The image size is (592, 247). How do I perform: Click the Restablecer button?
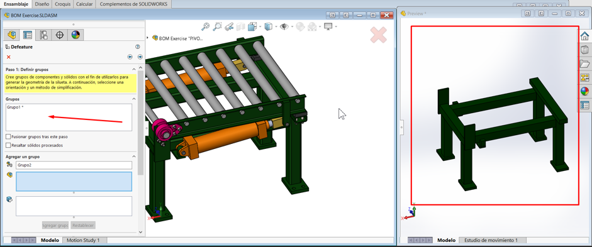click(x=83, y=225)
